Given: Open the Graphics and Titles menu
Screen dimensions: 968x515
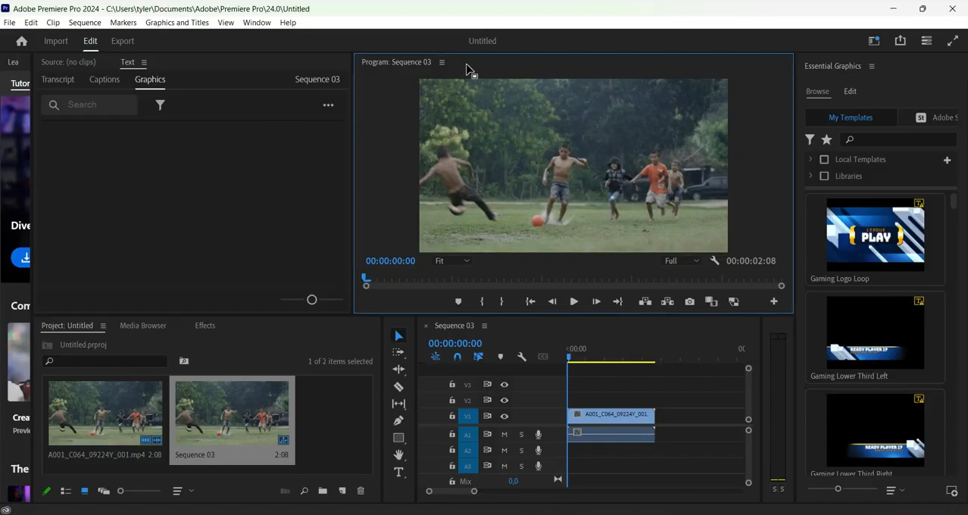Looking at the screenshot, I should coord(176,22).
